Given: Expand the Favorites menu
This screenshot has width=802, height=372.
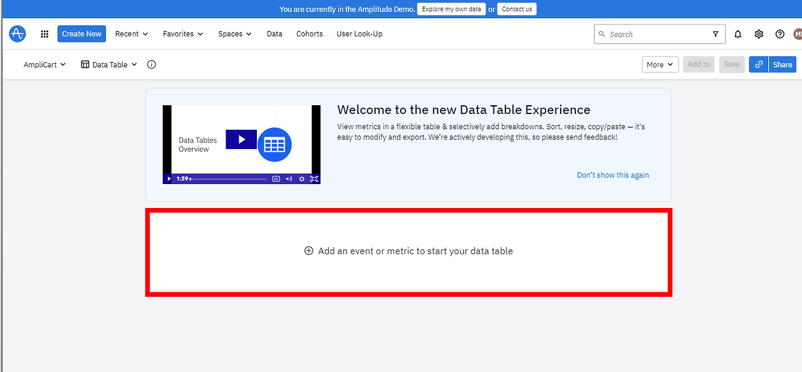Looking at the screenshot, I should [183, 34].
